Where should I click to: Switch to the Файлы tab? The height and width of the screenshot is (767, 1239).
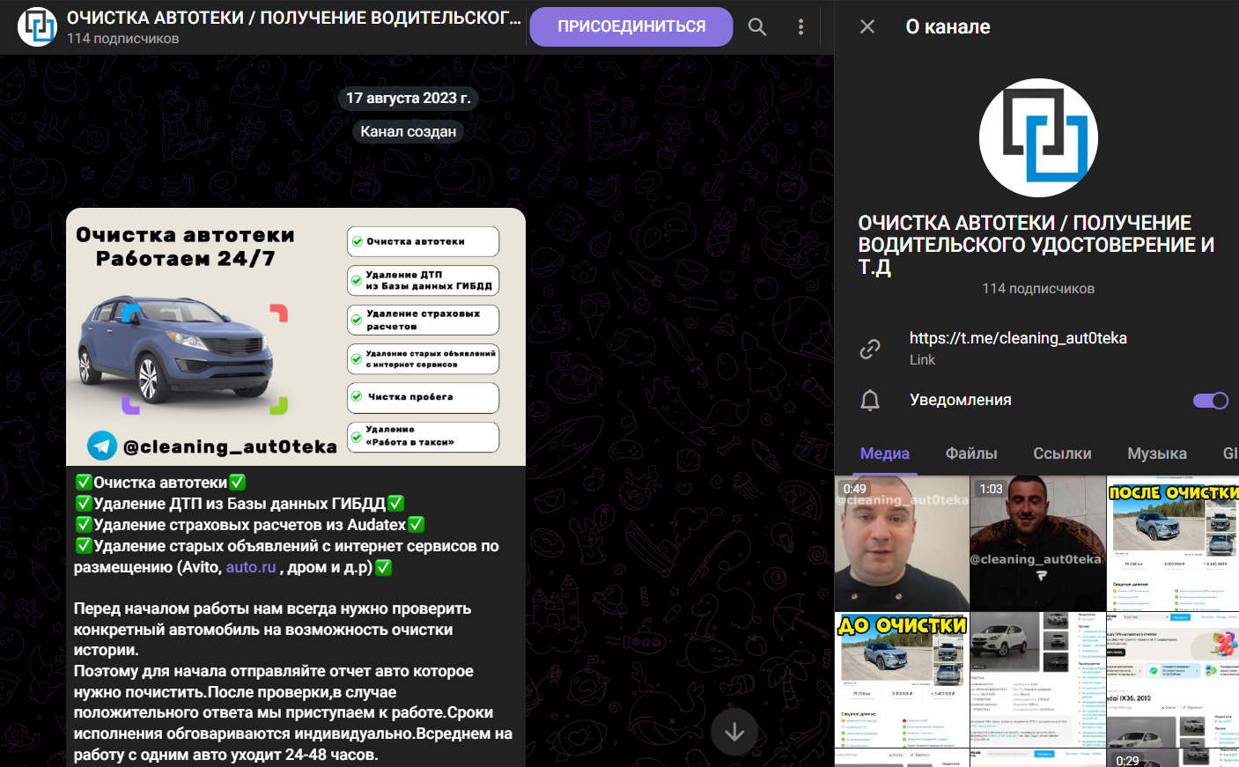coord(971,454)
